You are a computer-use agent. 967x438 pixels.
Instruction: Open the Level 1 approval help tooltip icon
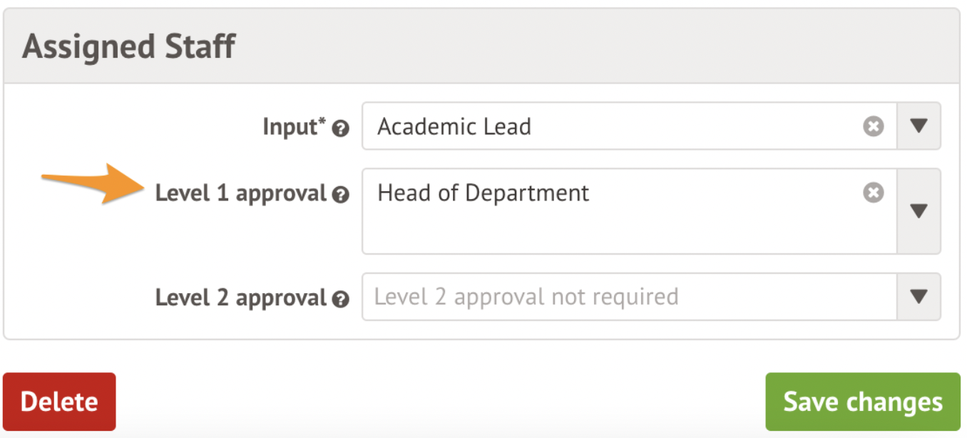coord(341,195)
